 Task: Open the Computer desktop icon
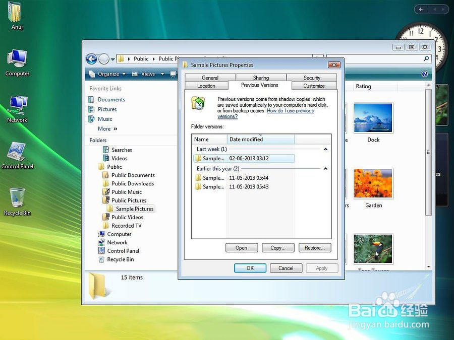coord(17,63)
